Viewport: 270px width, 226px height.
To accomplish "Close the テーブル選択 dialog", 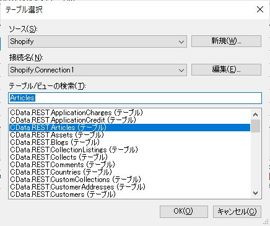I will tap(260, 9).
